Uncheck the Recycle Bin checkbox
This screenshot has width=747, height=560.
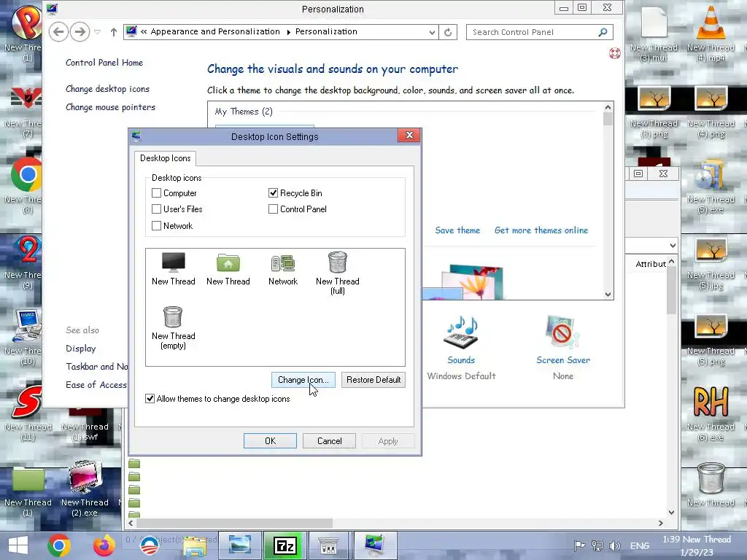(x=273, y=192)
